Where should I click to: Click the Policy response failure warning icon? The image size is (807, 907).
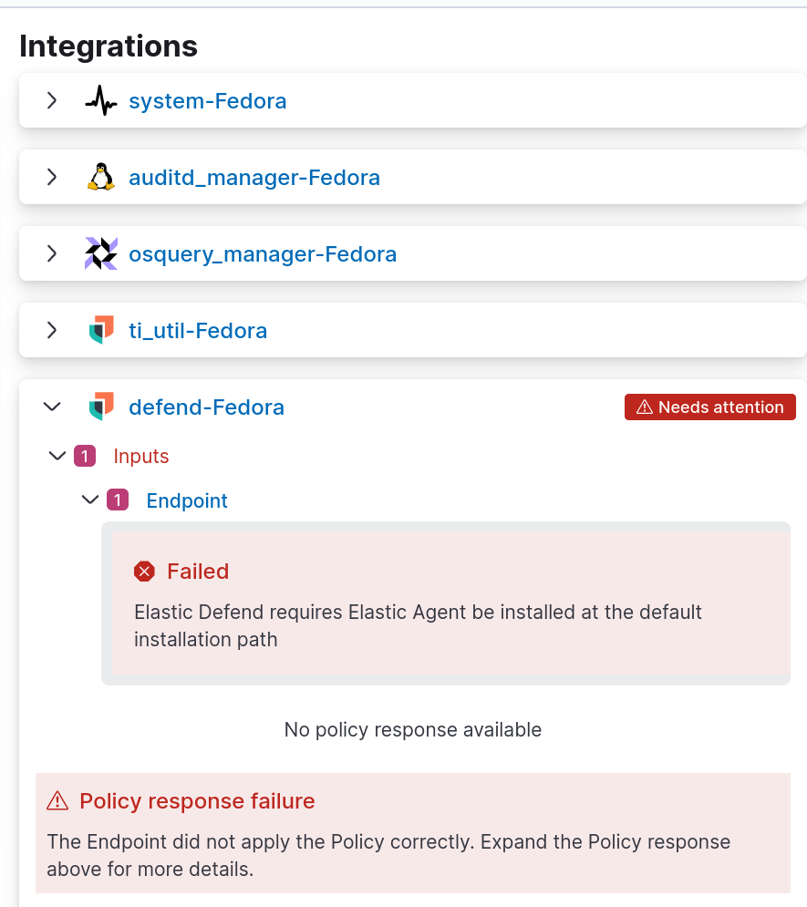tap(57, 801)
